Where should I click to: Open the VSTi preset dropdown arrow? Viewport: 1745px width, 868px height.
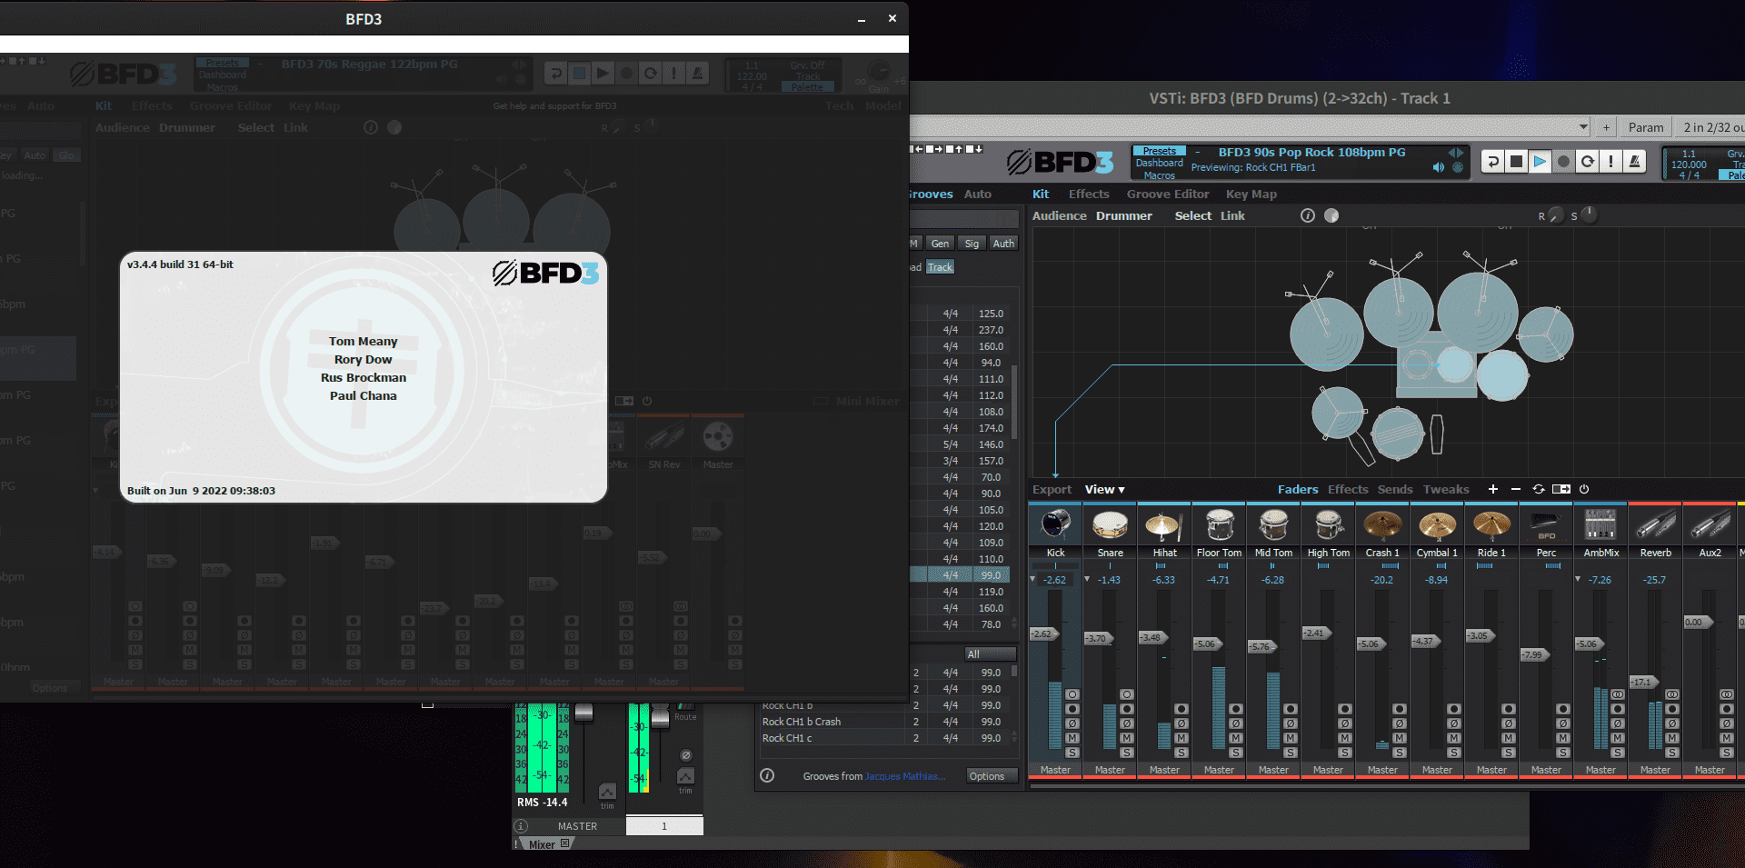pyautogui.click(x=1583, y=127)
